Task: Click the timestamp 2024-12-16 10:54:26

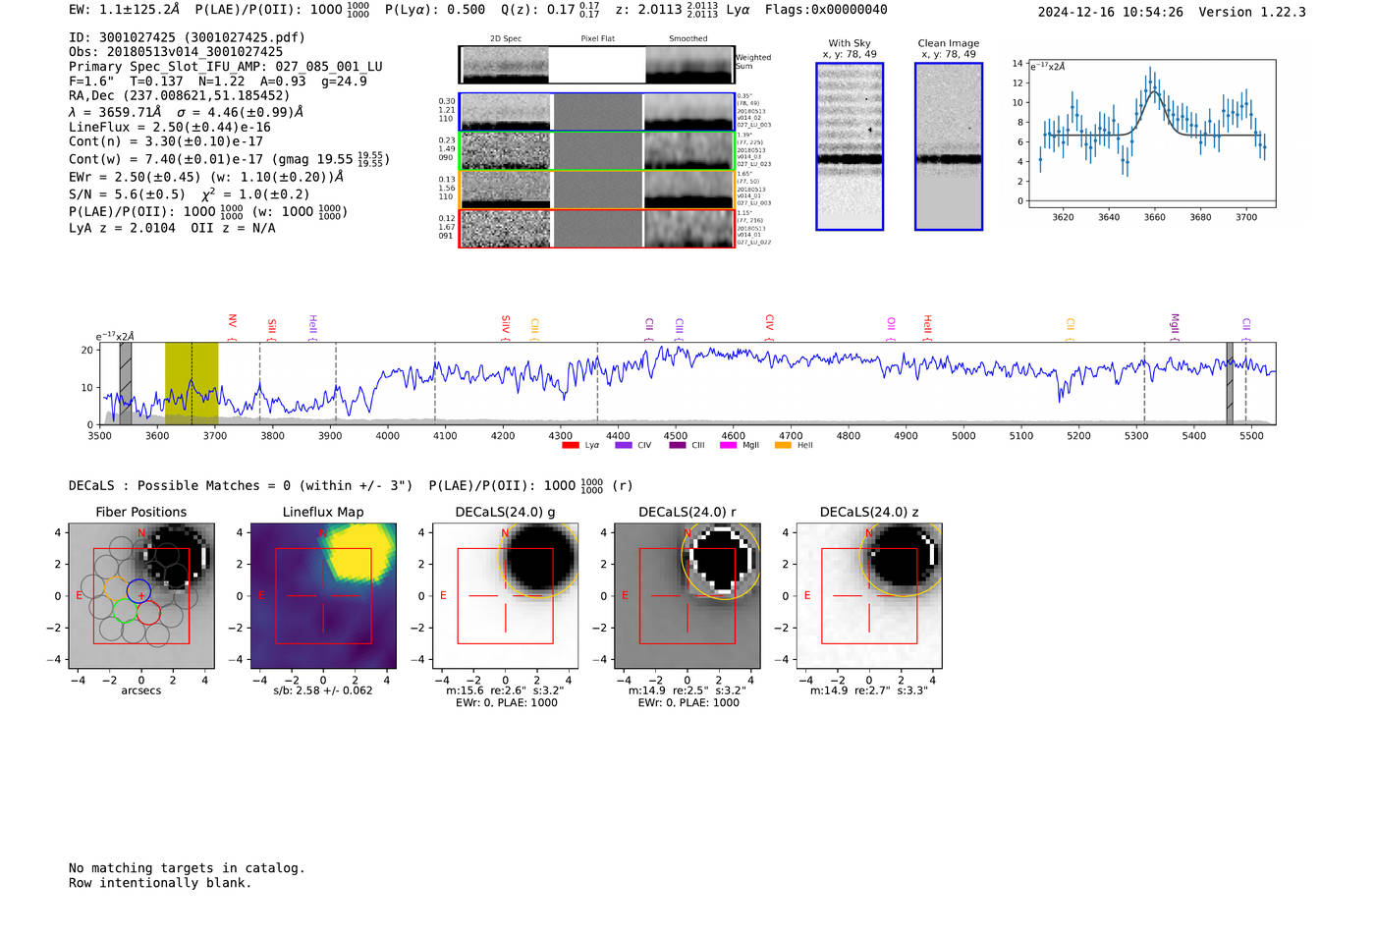Action: pos(1111,12)
